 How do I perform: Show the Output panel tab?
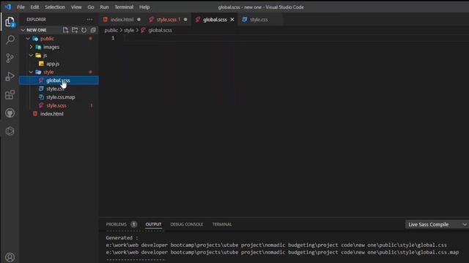pos(153,224)
